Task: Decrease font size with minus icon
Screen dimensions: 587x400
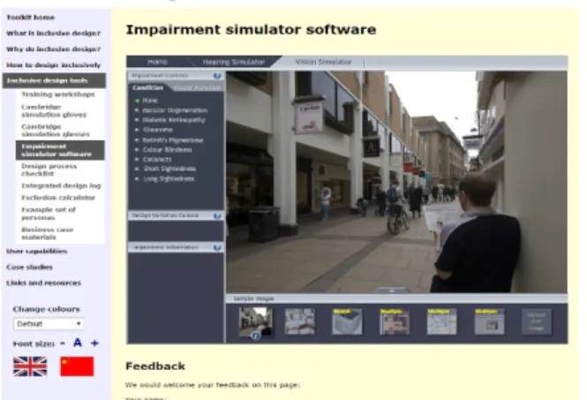Action: tap(63, 343)
